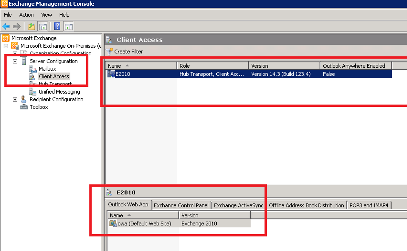This screenshot has width=407, height=251.
Task: Select owa (Default Web Site) entry
Action: [x=144, y=224]
